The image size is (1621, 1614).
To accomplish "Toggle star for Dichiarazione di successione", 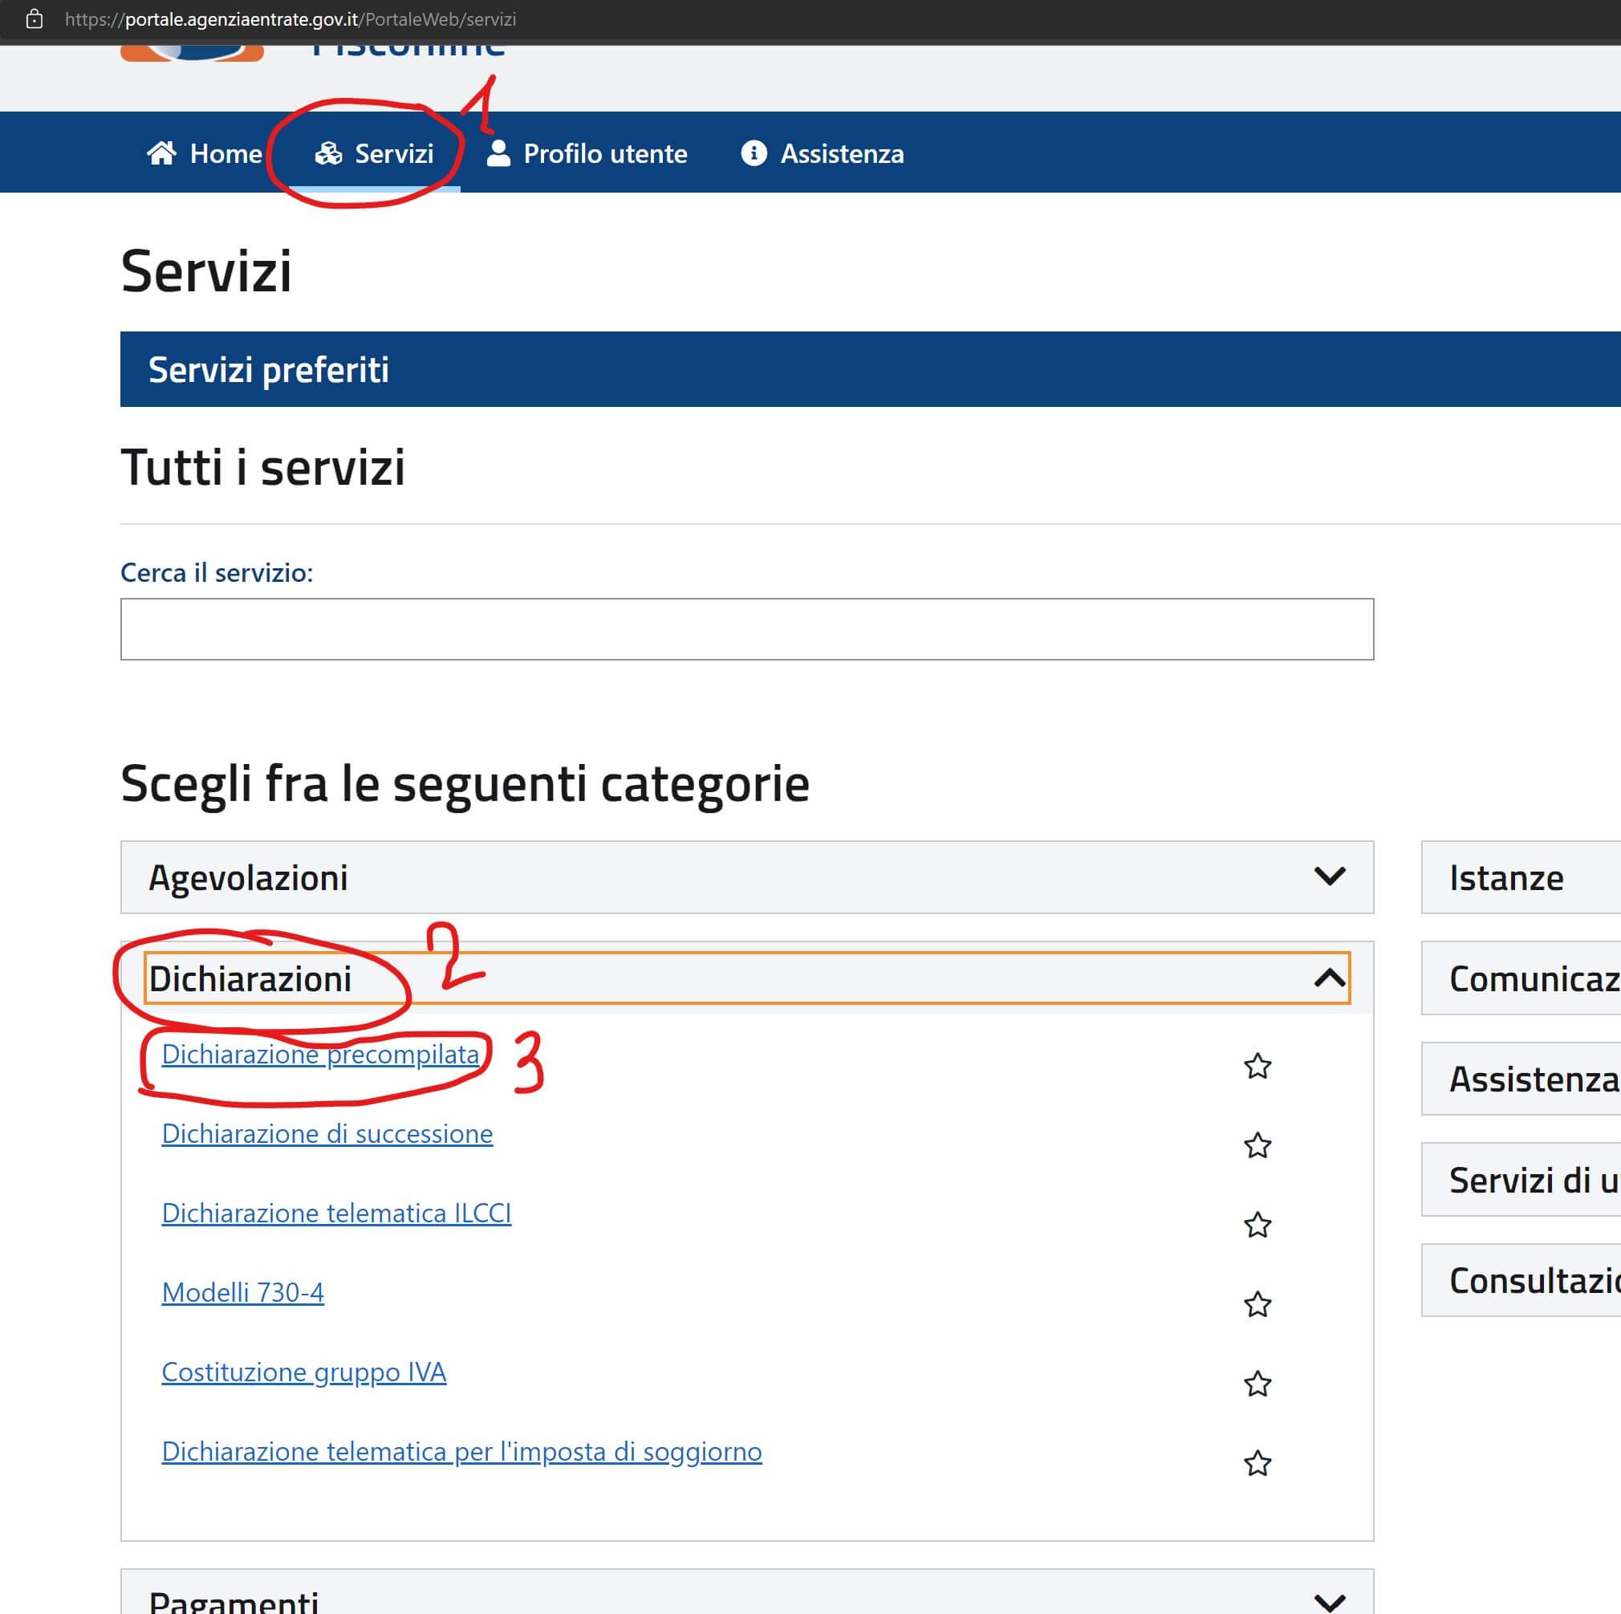I will [x=1257, y=1145].
